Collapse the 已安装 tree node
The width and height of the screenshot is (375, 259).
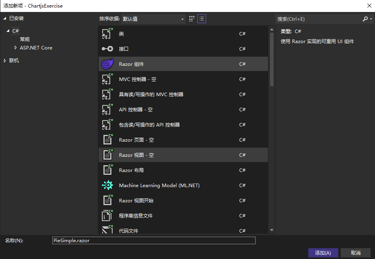coord(4,18)
